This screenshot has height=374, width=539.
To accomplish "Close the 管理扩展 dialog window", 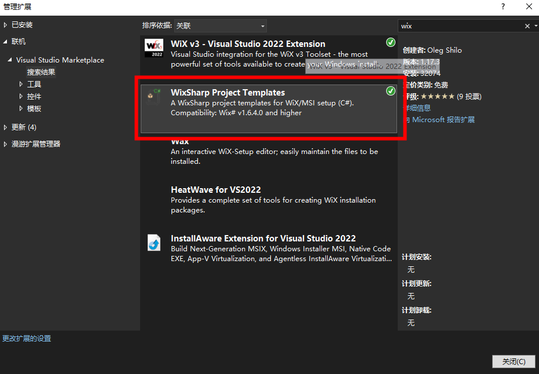I will (529, 6).
